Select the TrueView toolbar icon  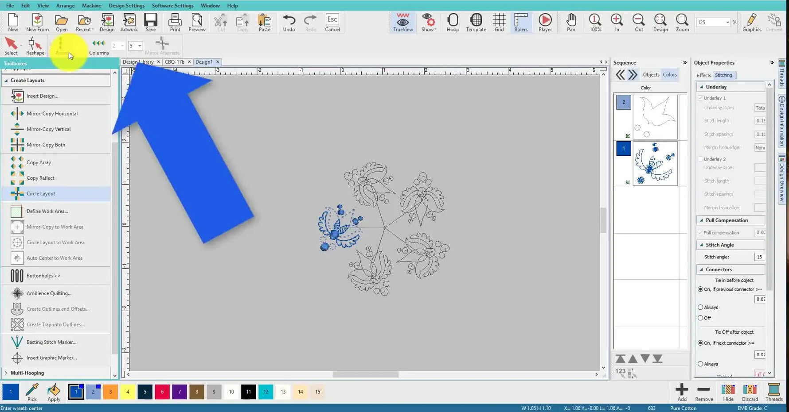point(402,22)
